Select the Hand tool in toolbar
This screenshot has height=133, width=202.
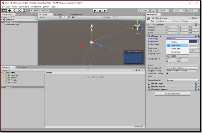pos(5,11)
